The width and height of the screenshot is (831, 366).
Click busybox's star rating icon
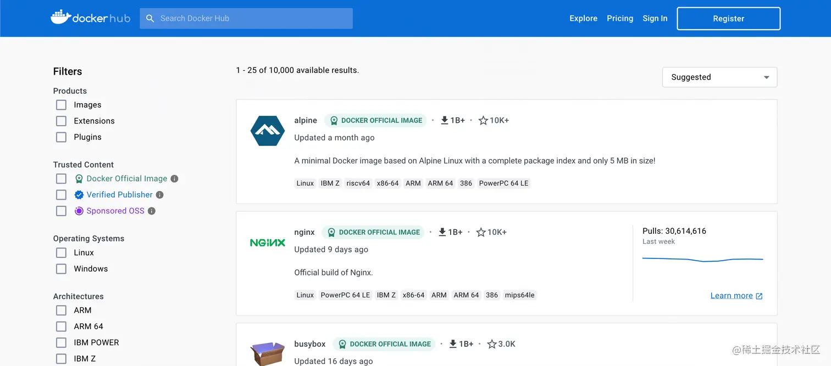coord(492,344)
